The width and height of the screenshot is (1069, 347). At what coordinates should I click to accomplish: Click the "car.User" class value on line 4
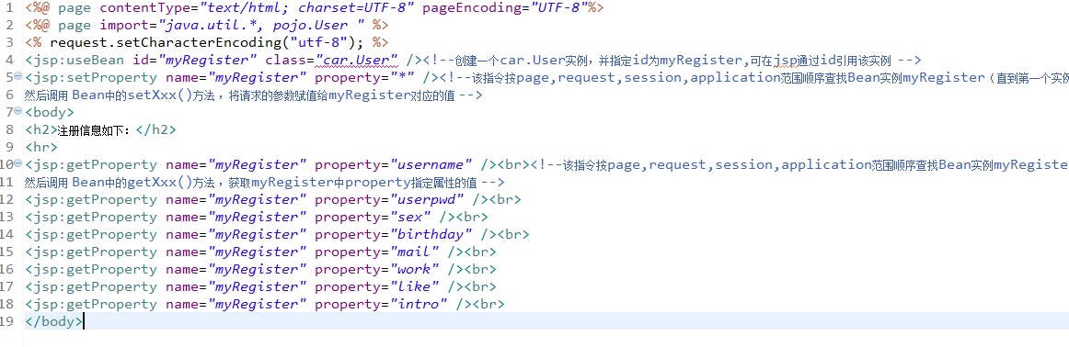(356, 61)
